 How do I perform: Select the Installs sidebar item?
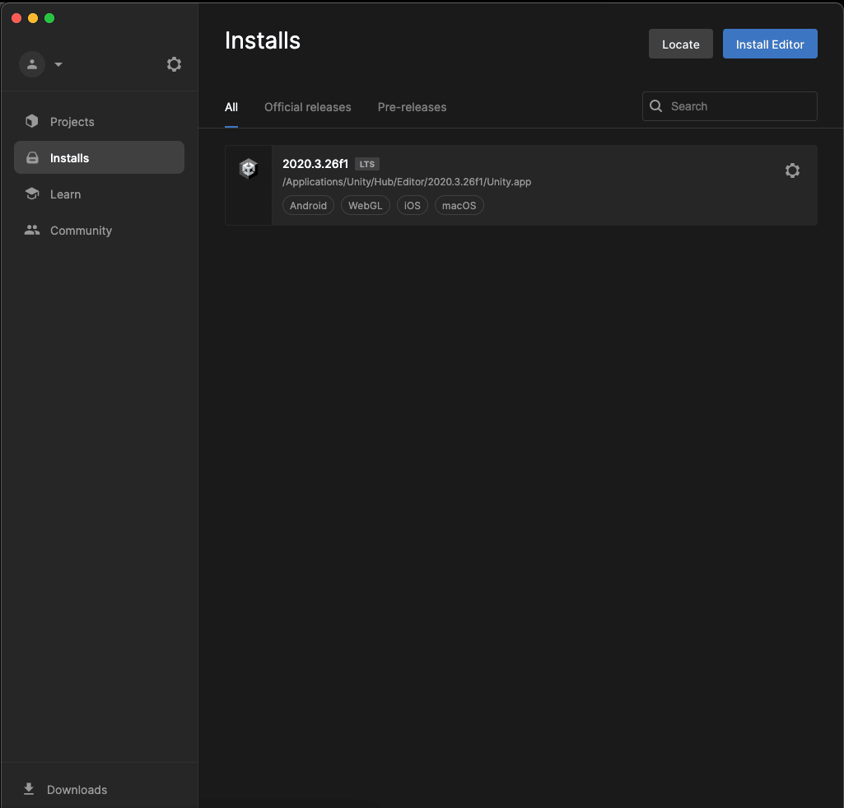[99, 157]
